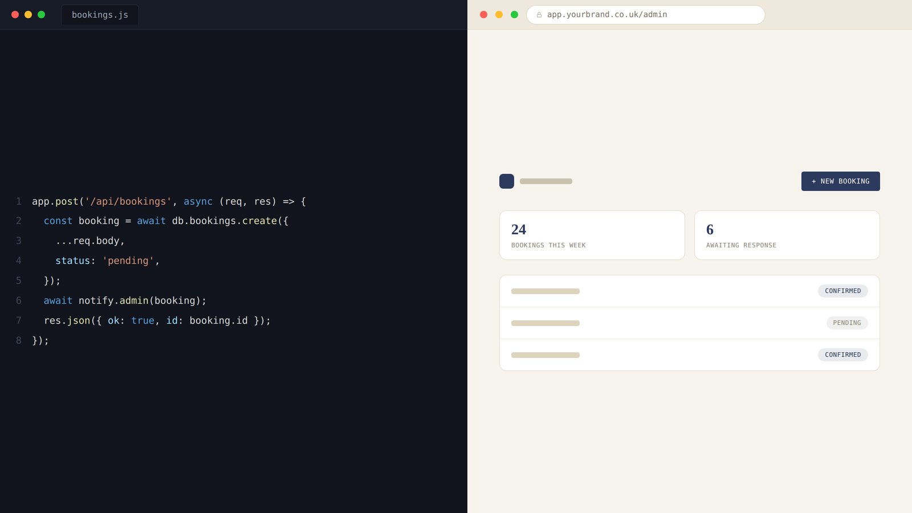The image size is (912, 513).
Task: Click the brand name placeholder beside the logo
Action: [546, 181]
